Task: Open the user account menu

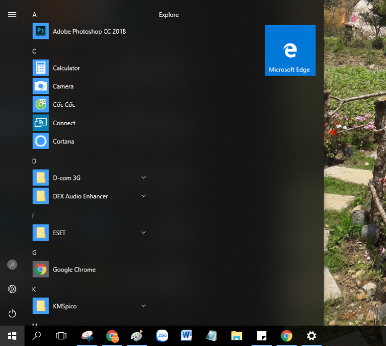Action: (12, 265)
